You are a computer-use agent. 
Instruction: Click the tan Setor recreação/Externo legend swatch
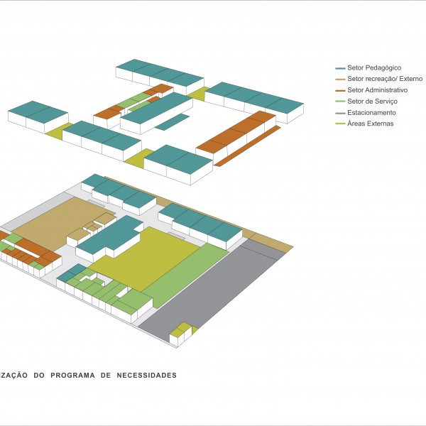click(x=340, y=80)
